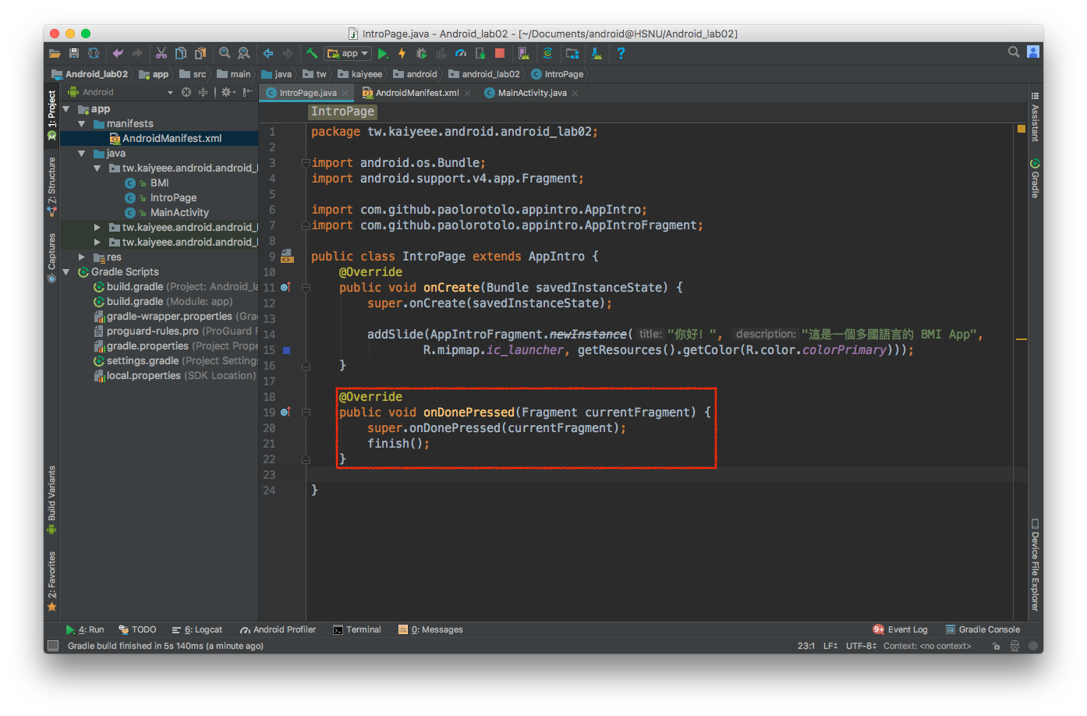The width and height of the screenshot is (1087, 716).
Task: Click the user account icon at top right
Action: [x=1033, y=51]
